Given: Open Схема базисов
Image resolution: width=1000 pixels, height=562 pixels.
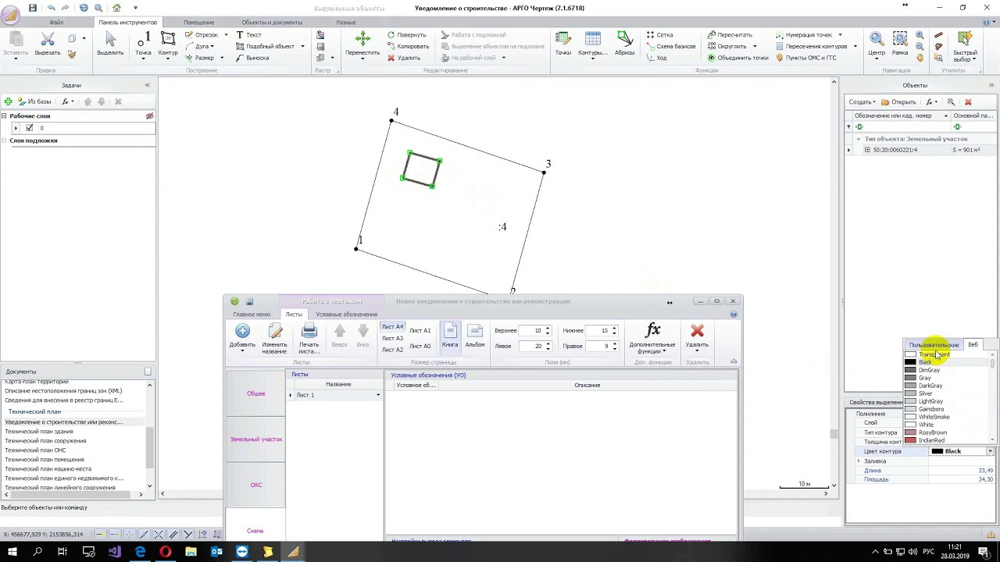Looking at the screenshot, I should click(x=670, y=46).
